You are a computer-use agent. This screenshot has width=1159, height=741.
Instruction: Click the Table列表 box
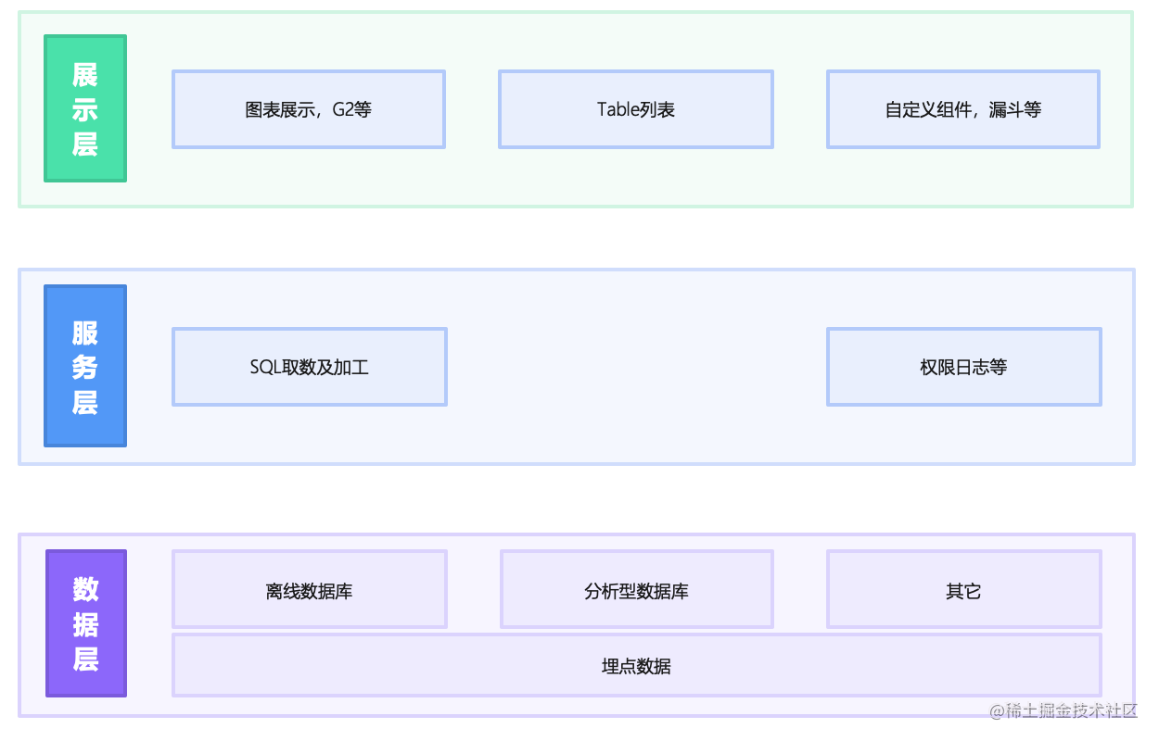[x=636, y=109]
